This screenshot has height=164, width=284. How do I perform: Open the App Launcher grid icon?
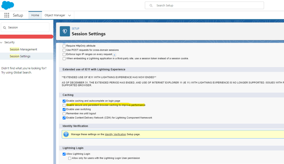tap(7, 15)
